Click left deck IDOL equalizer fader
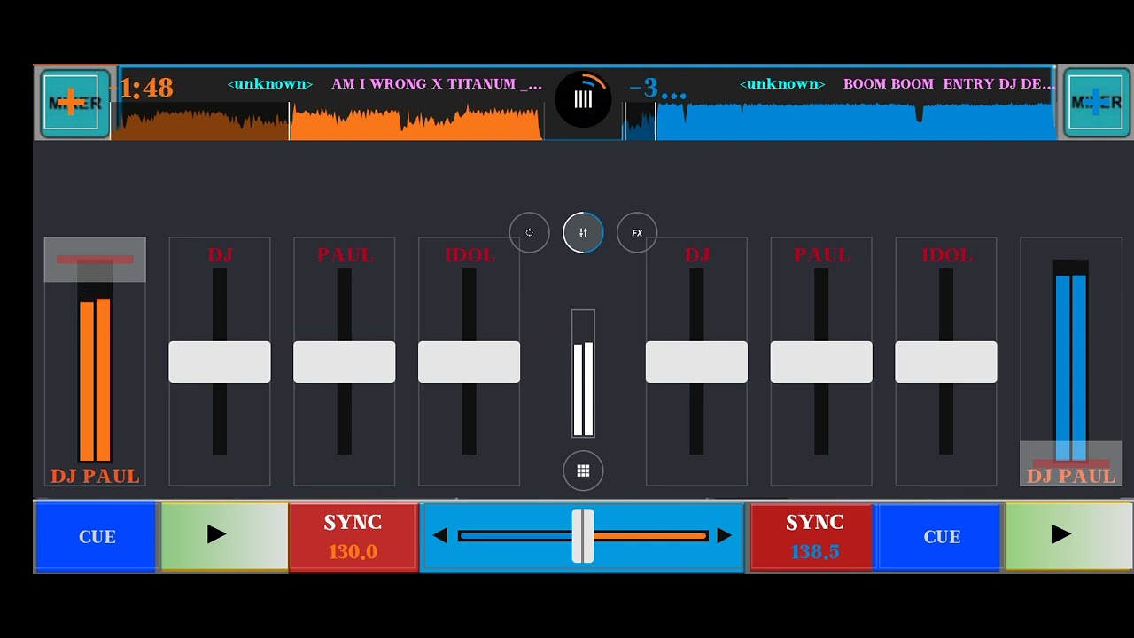Image resolution: width=1134 pixels, height=638 pixels. coord(469,362)
